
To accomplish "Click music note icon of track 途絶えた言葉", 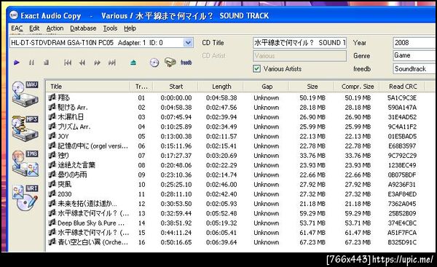I will (52, 165).
